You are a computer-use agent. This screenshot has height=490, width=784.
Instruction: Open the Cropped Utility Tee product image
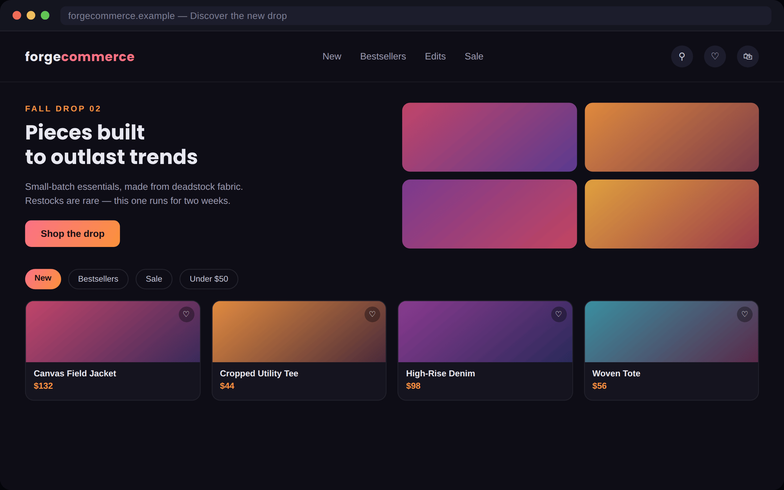[x=299, y=332]
